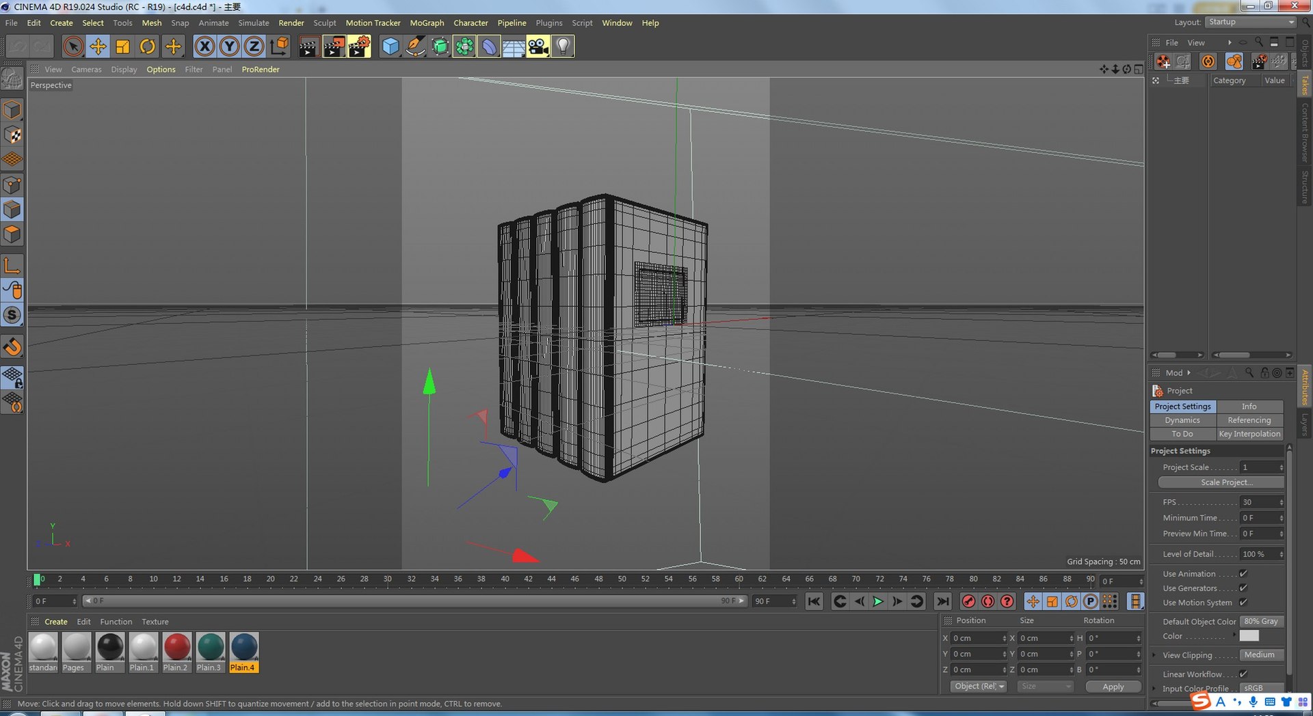
Task: Activate the Move tool in toolbar
Action: pyautogui.click(x=98, y=46)
